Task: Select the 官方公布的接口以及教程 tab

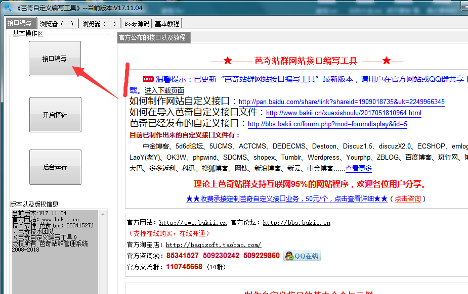Action: point(153,37)
